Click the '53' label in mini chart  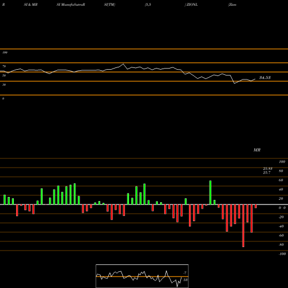(185, 280)
